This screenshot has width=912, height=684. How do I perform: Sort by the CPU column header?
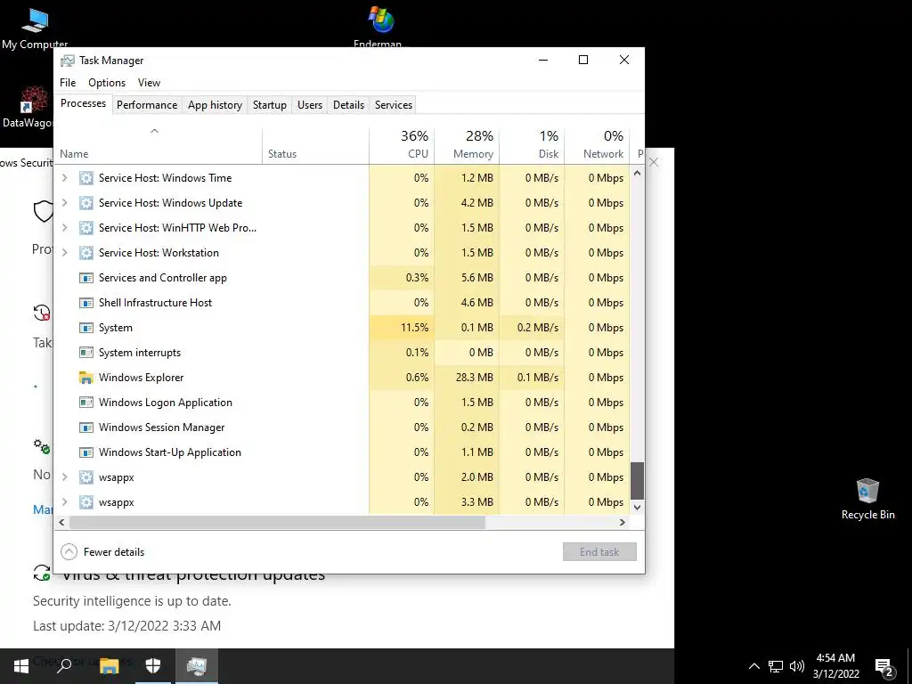pyautogui.click(x=402, y=144)
